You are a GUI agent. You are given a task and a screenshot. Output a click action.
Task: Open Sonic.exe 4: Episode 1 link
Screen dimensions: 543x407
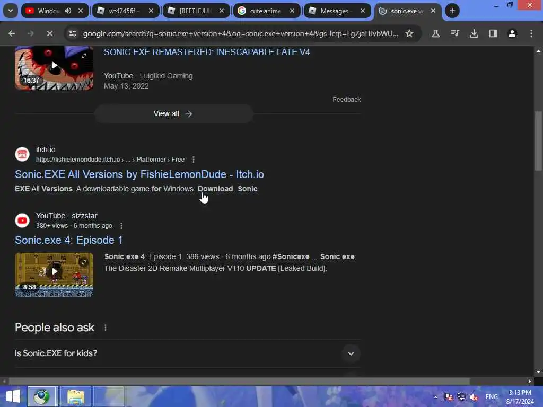click(68, 240)
